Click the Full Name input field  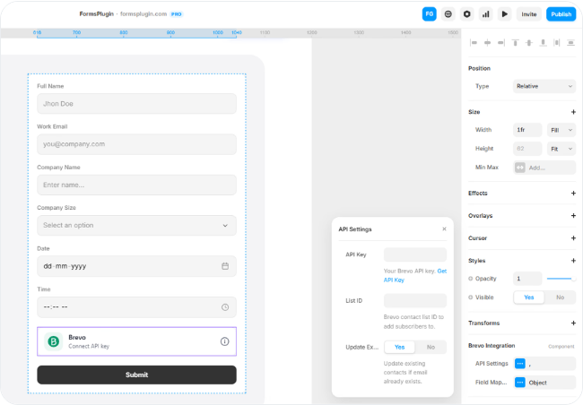tap(137, 104)
